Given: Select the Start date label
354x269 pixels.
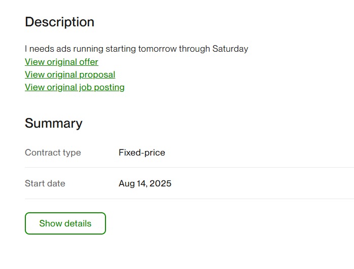Looking at the screenshot, I should [45, 183].
